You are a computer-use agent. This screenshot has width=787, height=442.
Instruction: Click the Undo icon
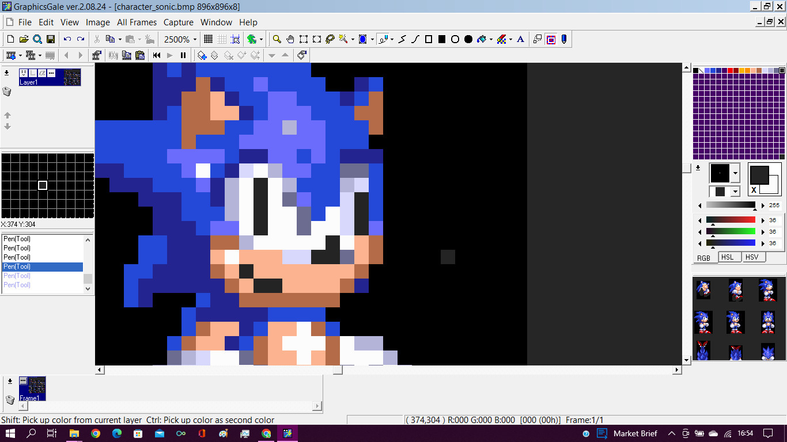[x=68, y=39]
